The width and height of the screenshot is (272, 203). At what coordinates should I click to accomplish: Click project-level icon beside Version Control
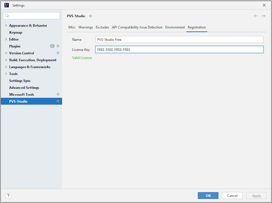pyautogui.click(x=58, y=53)
